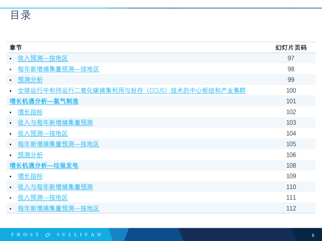
Task: Open 每年新增捕集量预测—按地区 link on page 98 row
Action: click(59, 69)
